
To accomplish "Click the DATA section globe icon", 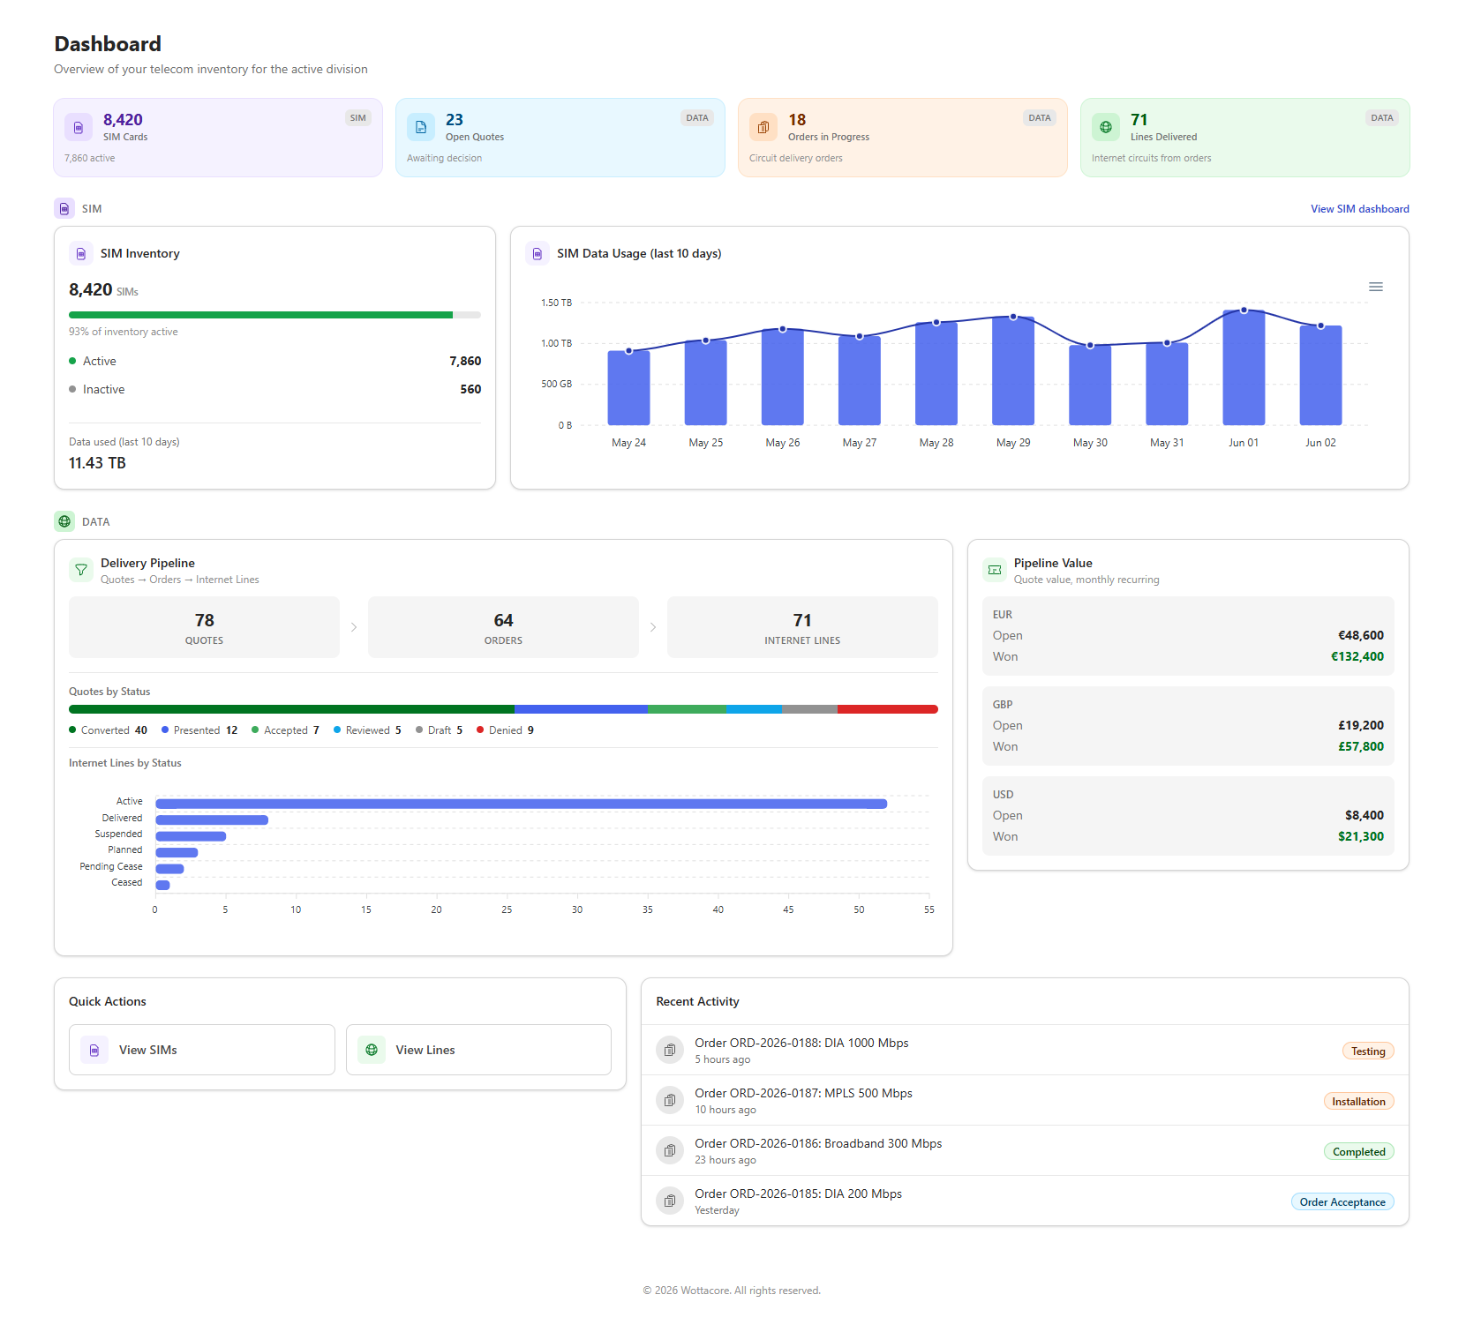I will click(x=64, y=521).
